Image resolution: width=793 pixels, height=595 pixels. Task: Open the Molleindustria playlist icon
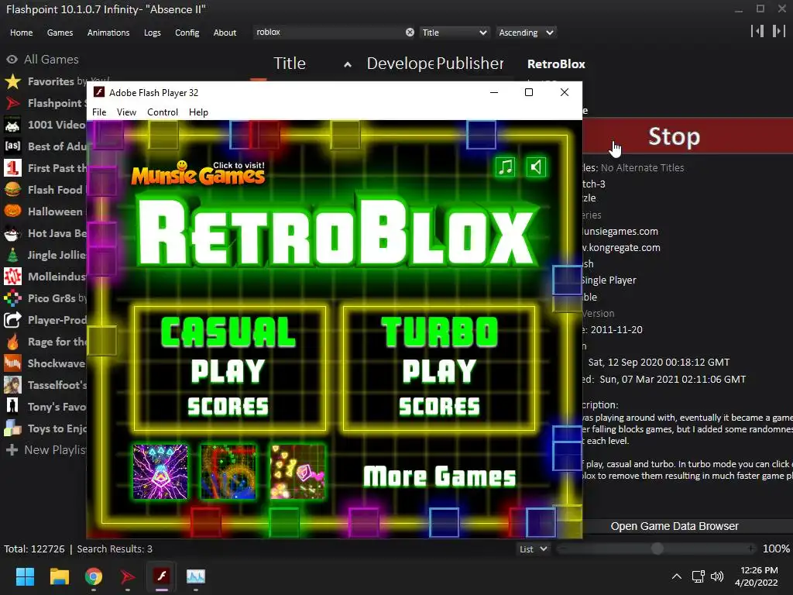click(12, 277)
